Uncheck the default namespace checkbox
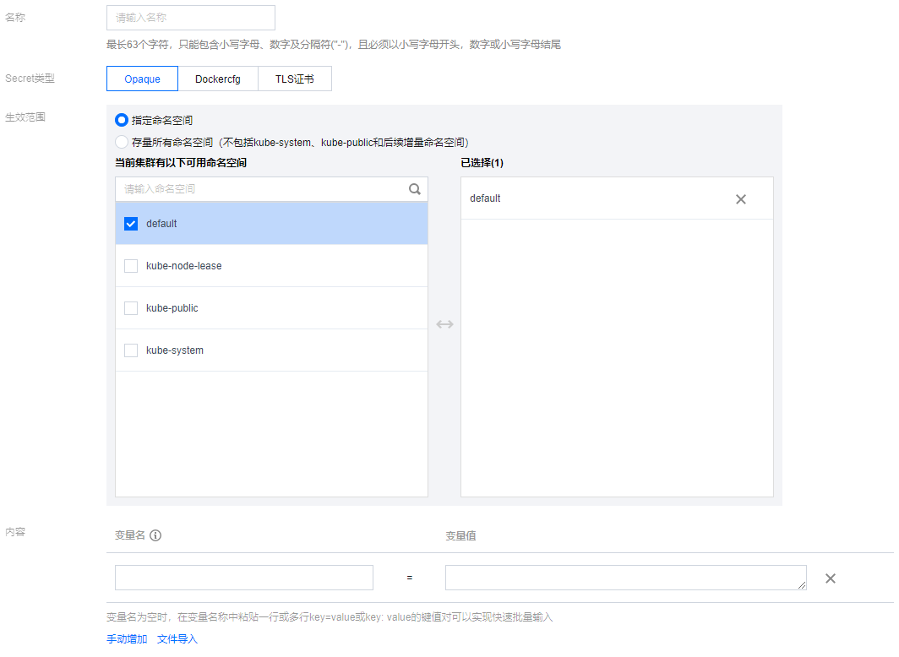Viewport: 899px width, 657px height. [x=131, y=224]
